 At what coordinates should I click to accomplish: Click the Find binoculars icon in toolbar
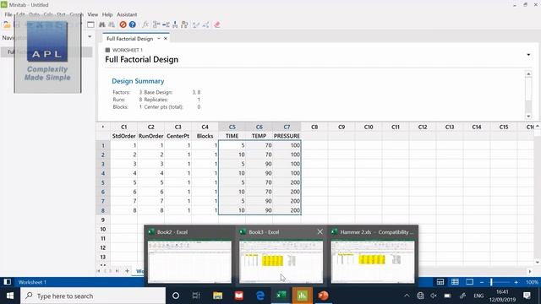102,24
